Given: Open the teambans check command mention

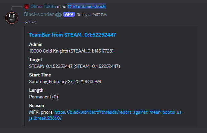Looking at the screenshot, I should tap(87, 6).
